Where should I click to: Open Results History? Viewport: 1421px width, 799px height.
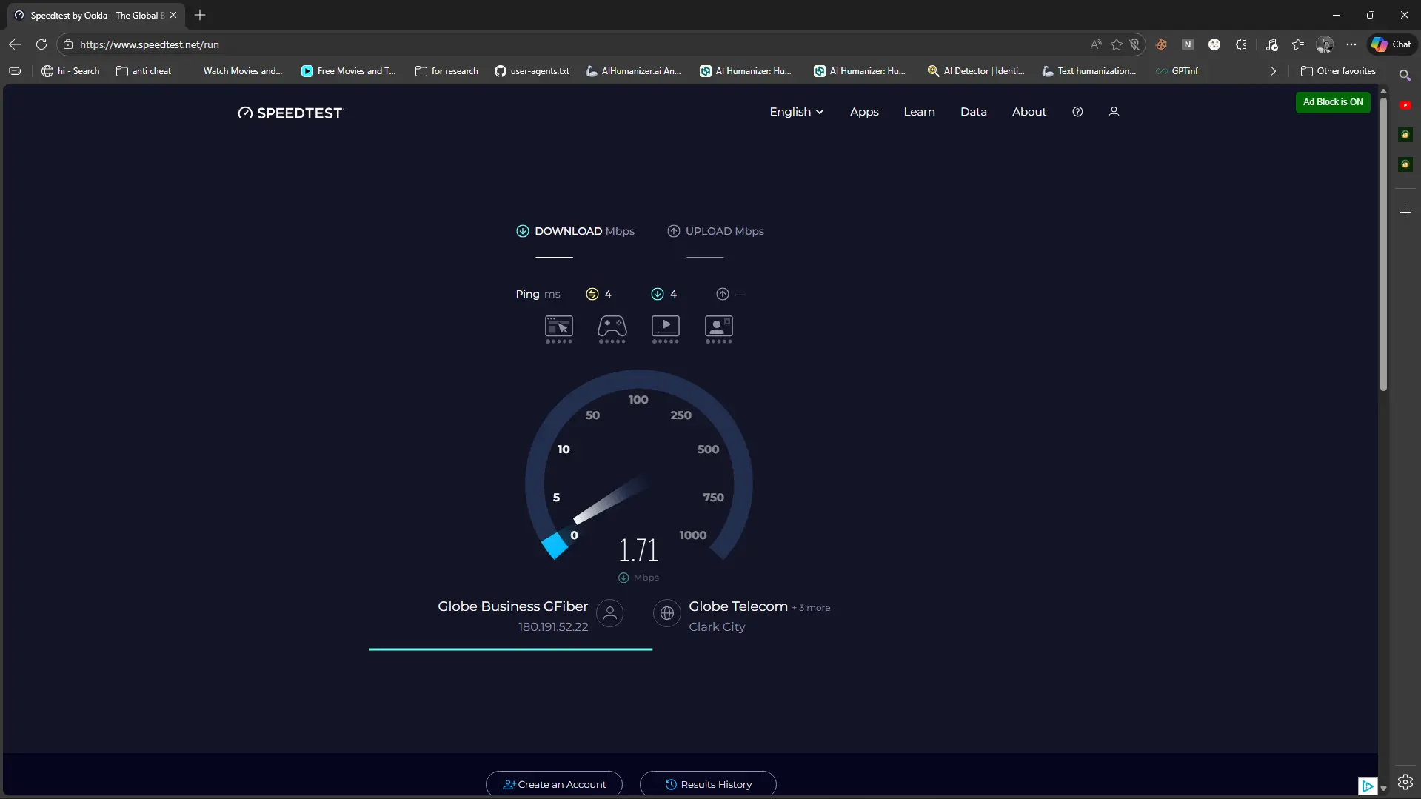pos(708,784)
